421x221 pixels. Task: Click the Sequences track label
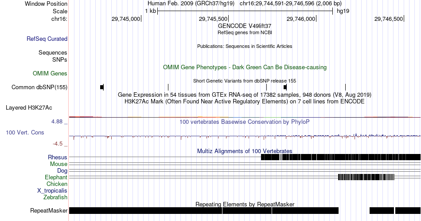(x=53, y=52)
